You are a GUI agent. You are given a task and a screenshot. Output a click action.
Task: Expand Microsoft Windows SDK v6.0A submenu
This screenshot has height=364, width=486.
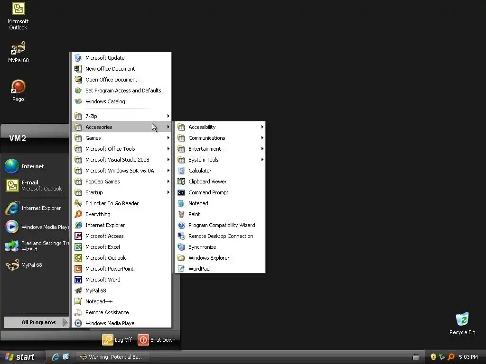121,171
